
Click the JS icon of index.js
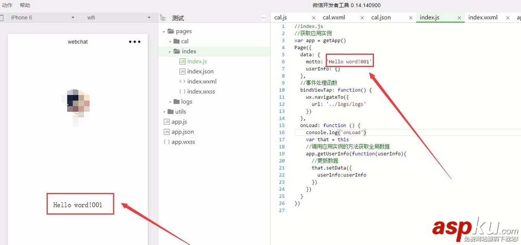click(182, 61)
